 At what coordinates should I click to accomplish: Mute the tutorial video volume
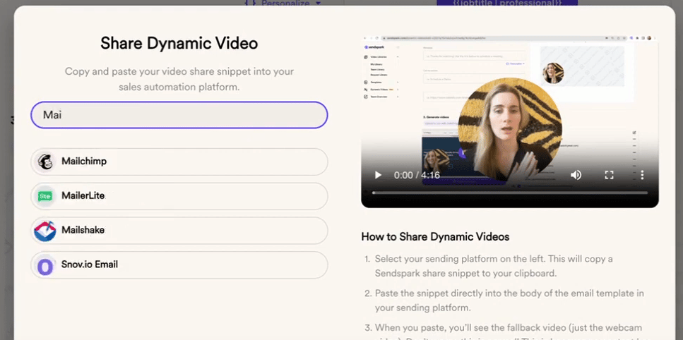click(576, 175)
